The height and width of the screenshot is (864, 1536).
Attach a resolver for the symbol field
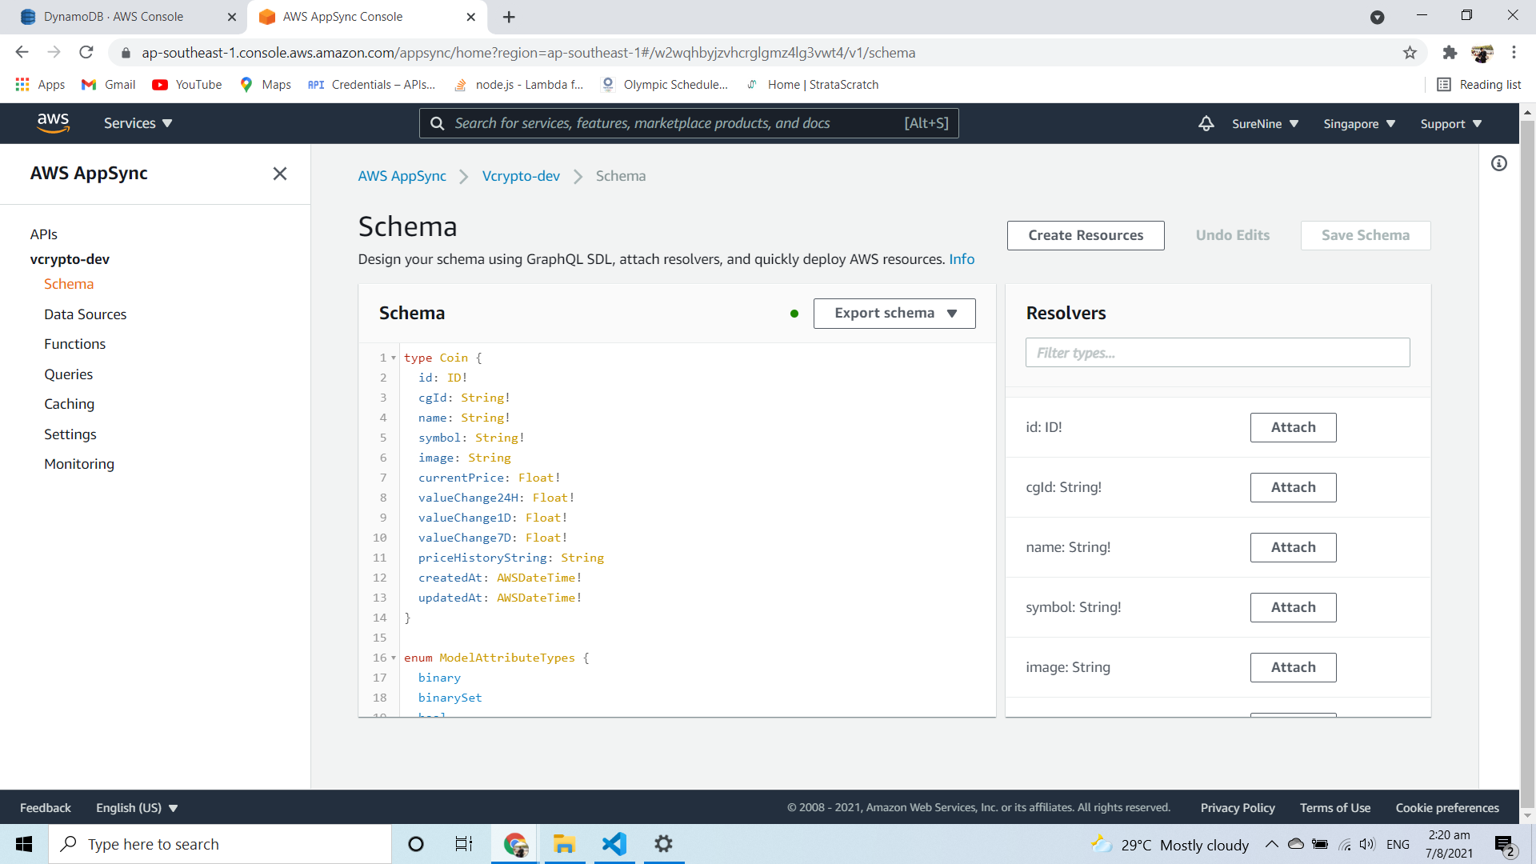[x=1292, y=607]
